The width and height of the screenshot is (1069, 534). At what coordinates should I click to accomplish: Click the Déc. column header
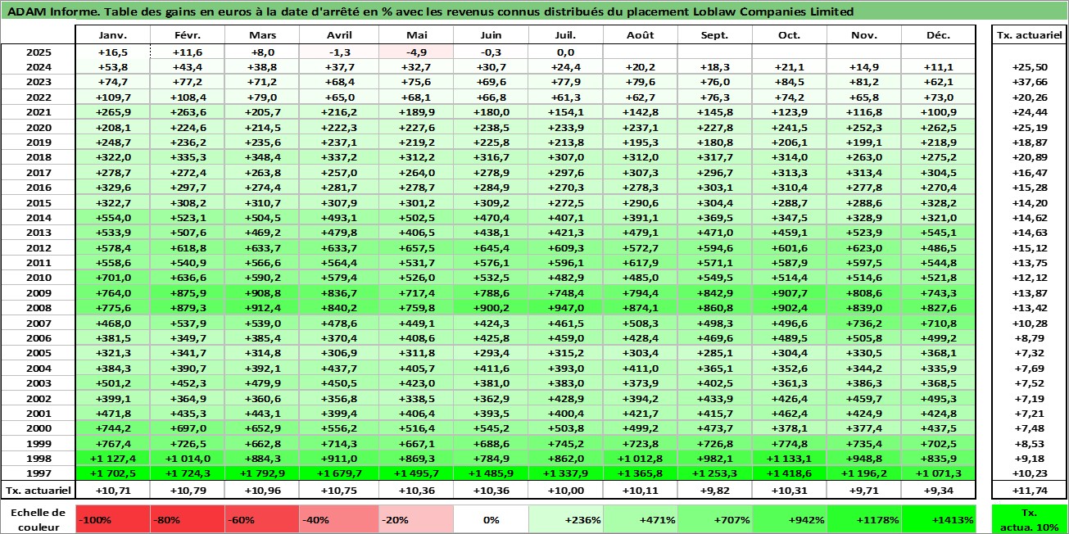(x=939, y=35)
